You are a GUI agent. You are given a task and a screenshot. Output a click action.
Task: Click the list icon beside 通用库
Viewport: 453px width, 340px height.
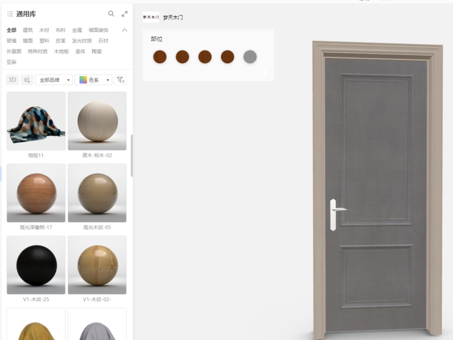pos(10,14)
